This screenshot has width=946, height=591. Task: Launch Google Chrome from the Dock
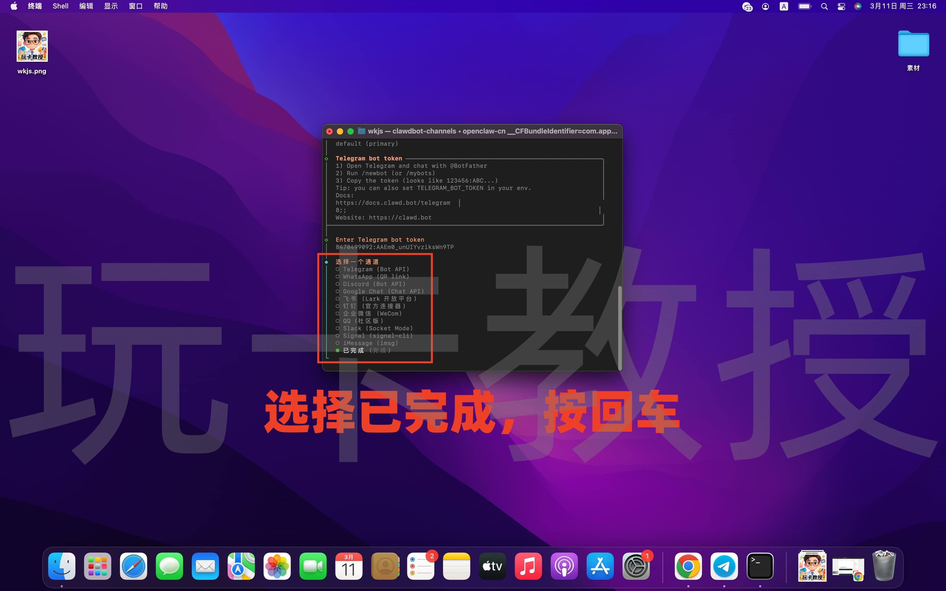coord(689,566)
